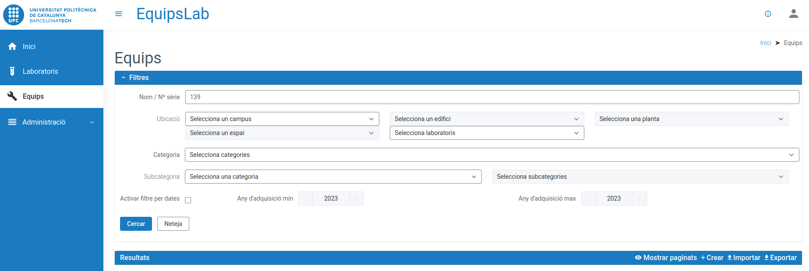
Task: Open the user profile icon
Action: click(793, 14)
